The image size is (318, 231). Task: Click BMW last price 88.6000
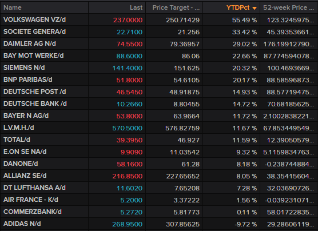pyautogui.click(x=129, y=56)
